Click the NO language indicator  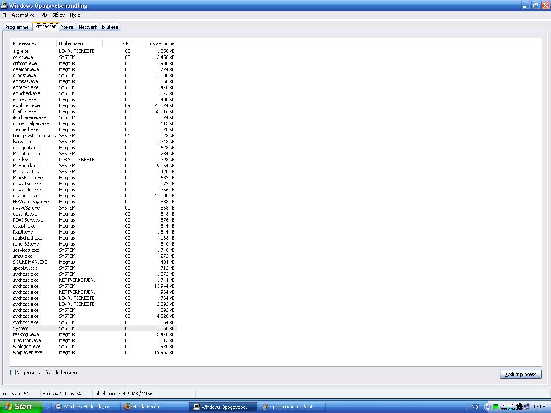[474, 407]
